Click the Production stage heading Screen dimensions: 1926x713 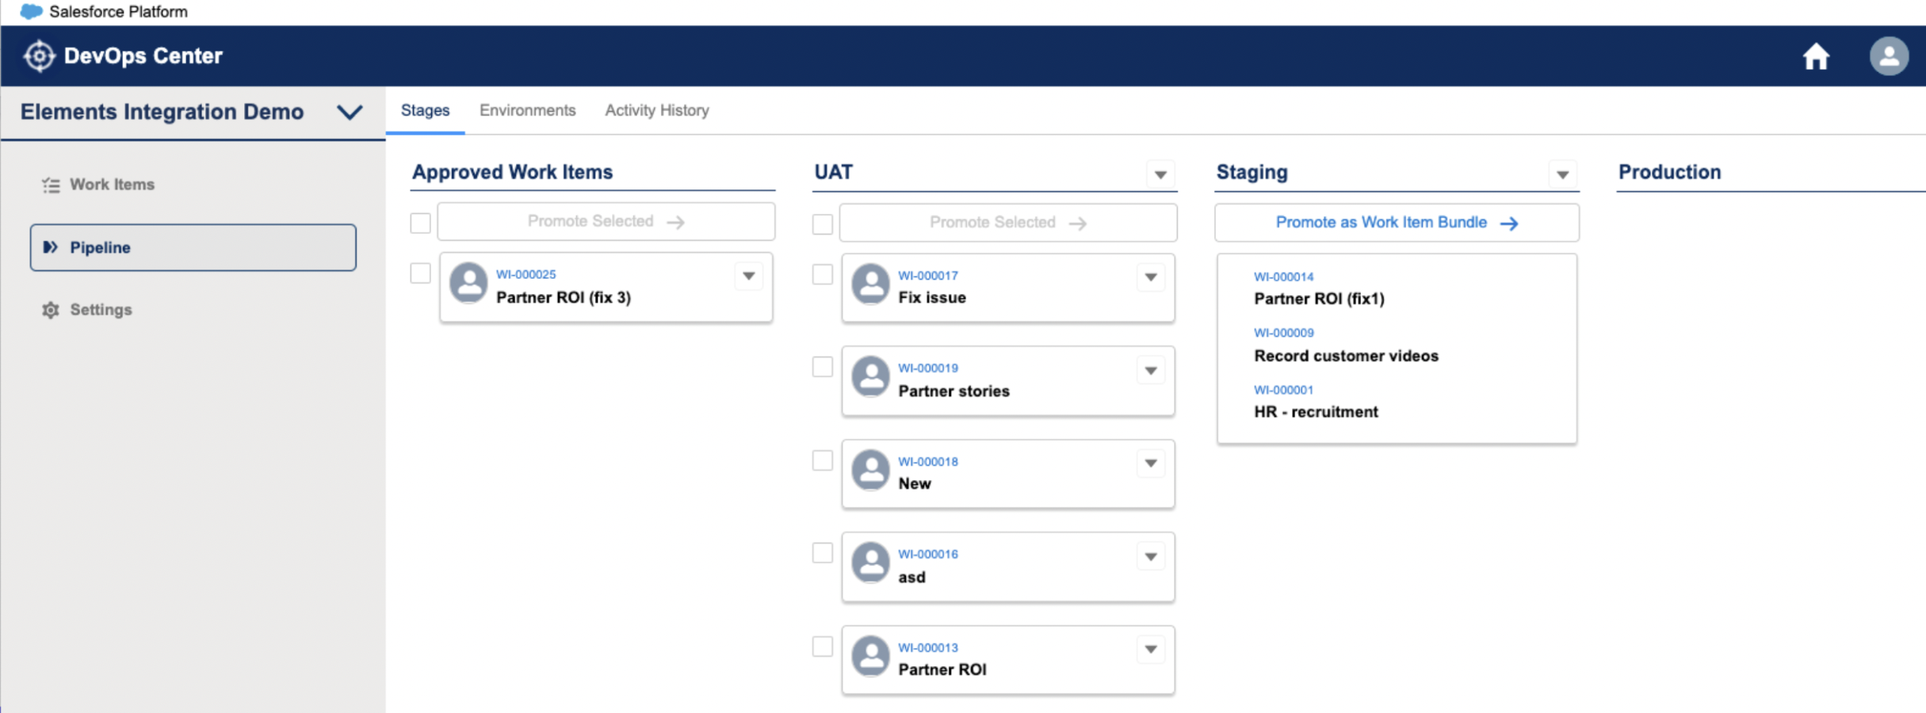(x=1669, y=172)
